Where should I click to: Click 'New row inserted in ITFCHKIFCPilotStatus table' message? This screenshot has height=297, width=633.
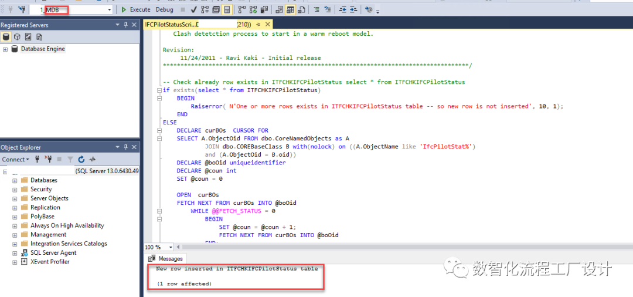237,268
